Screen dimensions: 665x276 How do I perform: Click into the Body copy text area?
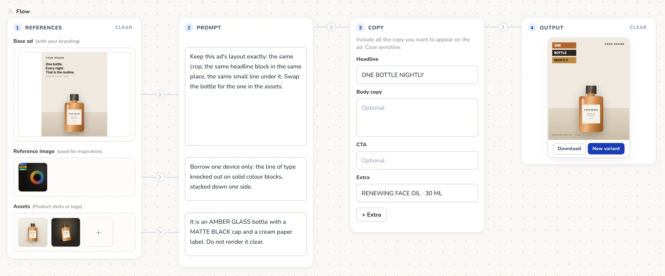[x=417, y=118]
